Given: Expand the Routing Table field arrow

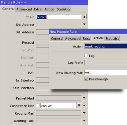Looking at the screenshot, I should point(84,120).
